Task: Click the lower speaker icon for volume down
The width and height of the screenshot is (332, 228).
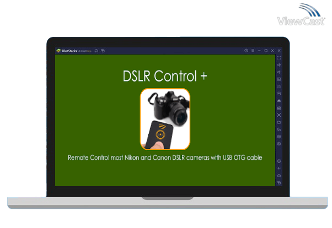Action: (279, 72)
